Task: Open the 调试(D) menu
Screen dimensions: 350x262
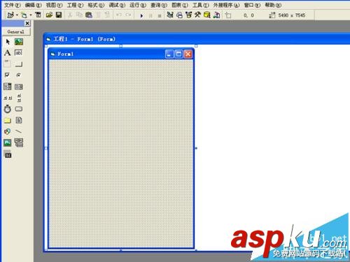Action: point(117,5)
